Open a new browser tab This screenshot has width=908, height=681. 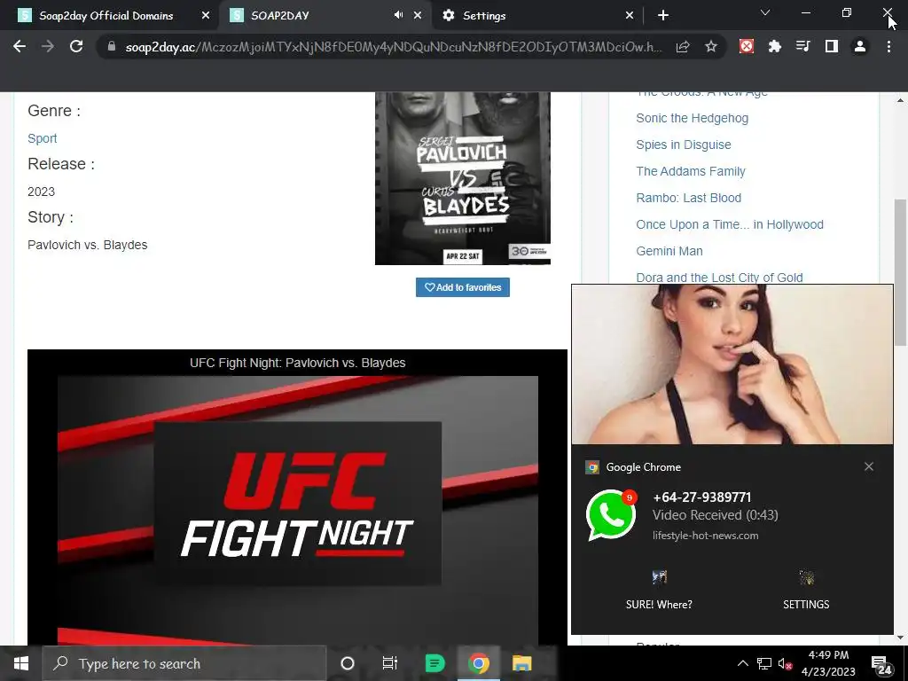click(663, 16)
